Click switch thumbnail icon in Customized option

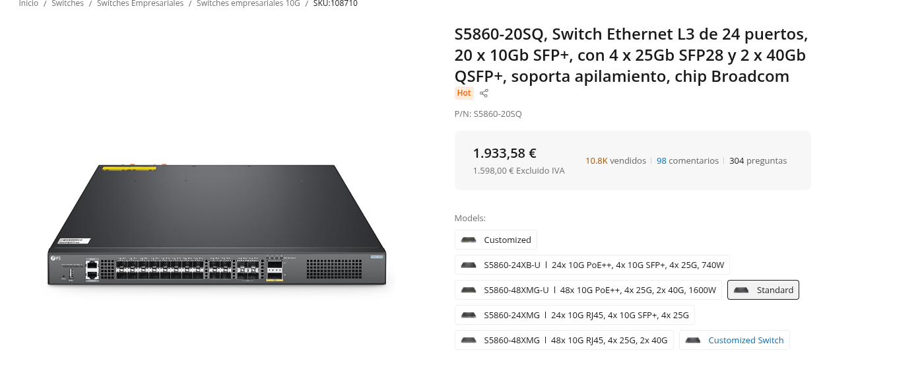click(469, 240)
